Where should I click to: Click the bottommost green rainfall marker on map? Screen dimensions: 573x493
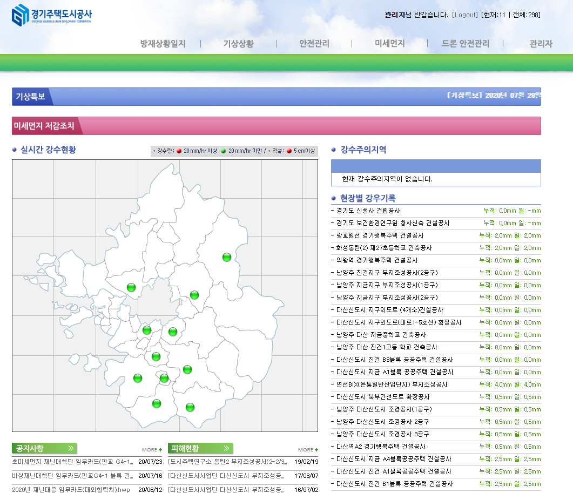(x=190, y=407)
